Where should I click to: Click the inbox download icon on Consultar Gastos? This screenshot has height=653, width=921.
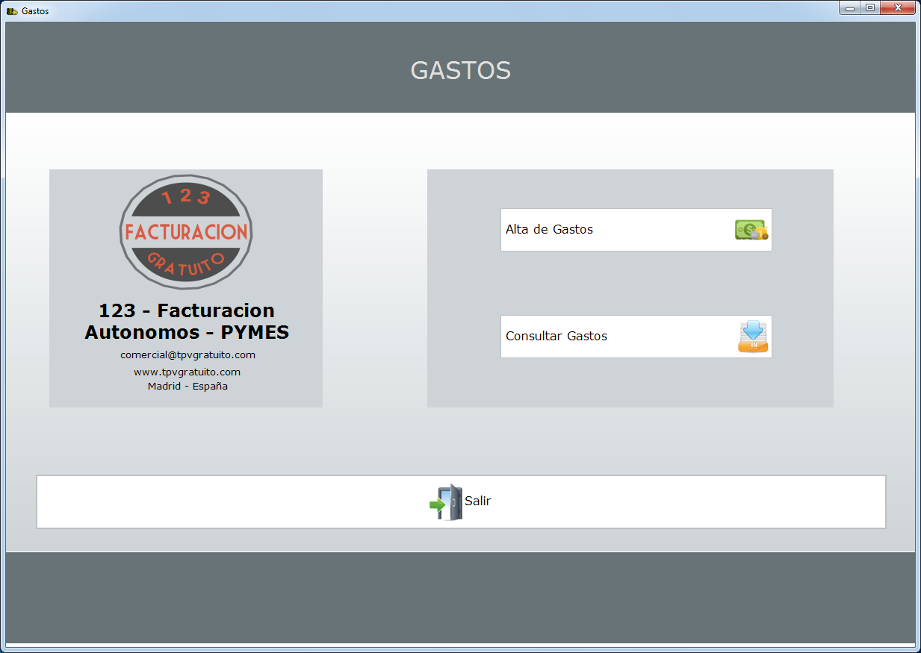753,337
